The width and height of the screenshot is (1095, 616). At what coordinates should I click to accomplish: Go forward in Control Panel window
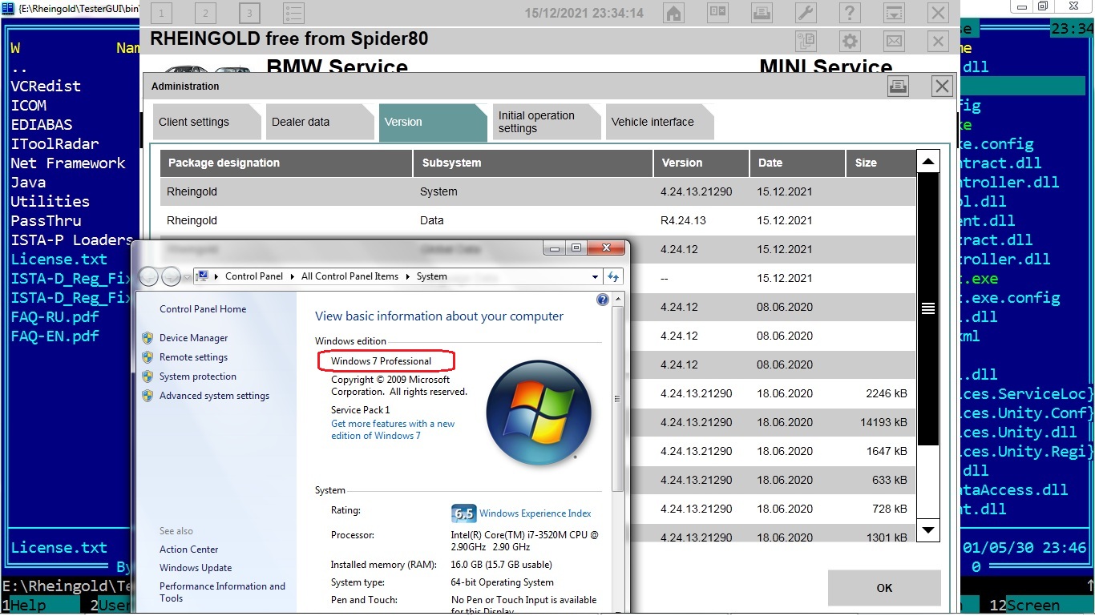click(171, 276)
